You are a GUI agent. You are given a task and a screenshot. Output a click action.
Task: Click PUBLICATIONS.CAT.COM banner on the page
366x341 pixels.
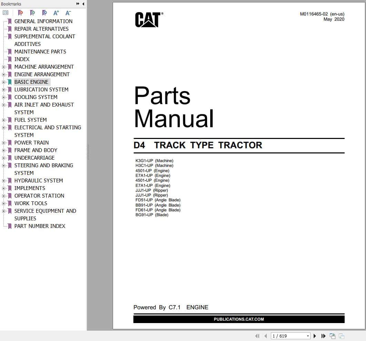[239, 319]
